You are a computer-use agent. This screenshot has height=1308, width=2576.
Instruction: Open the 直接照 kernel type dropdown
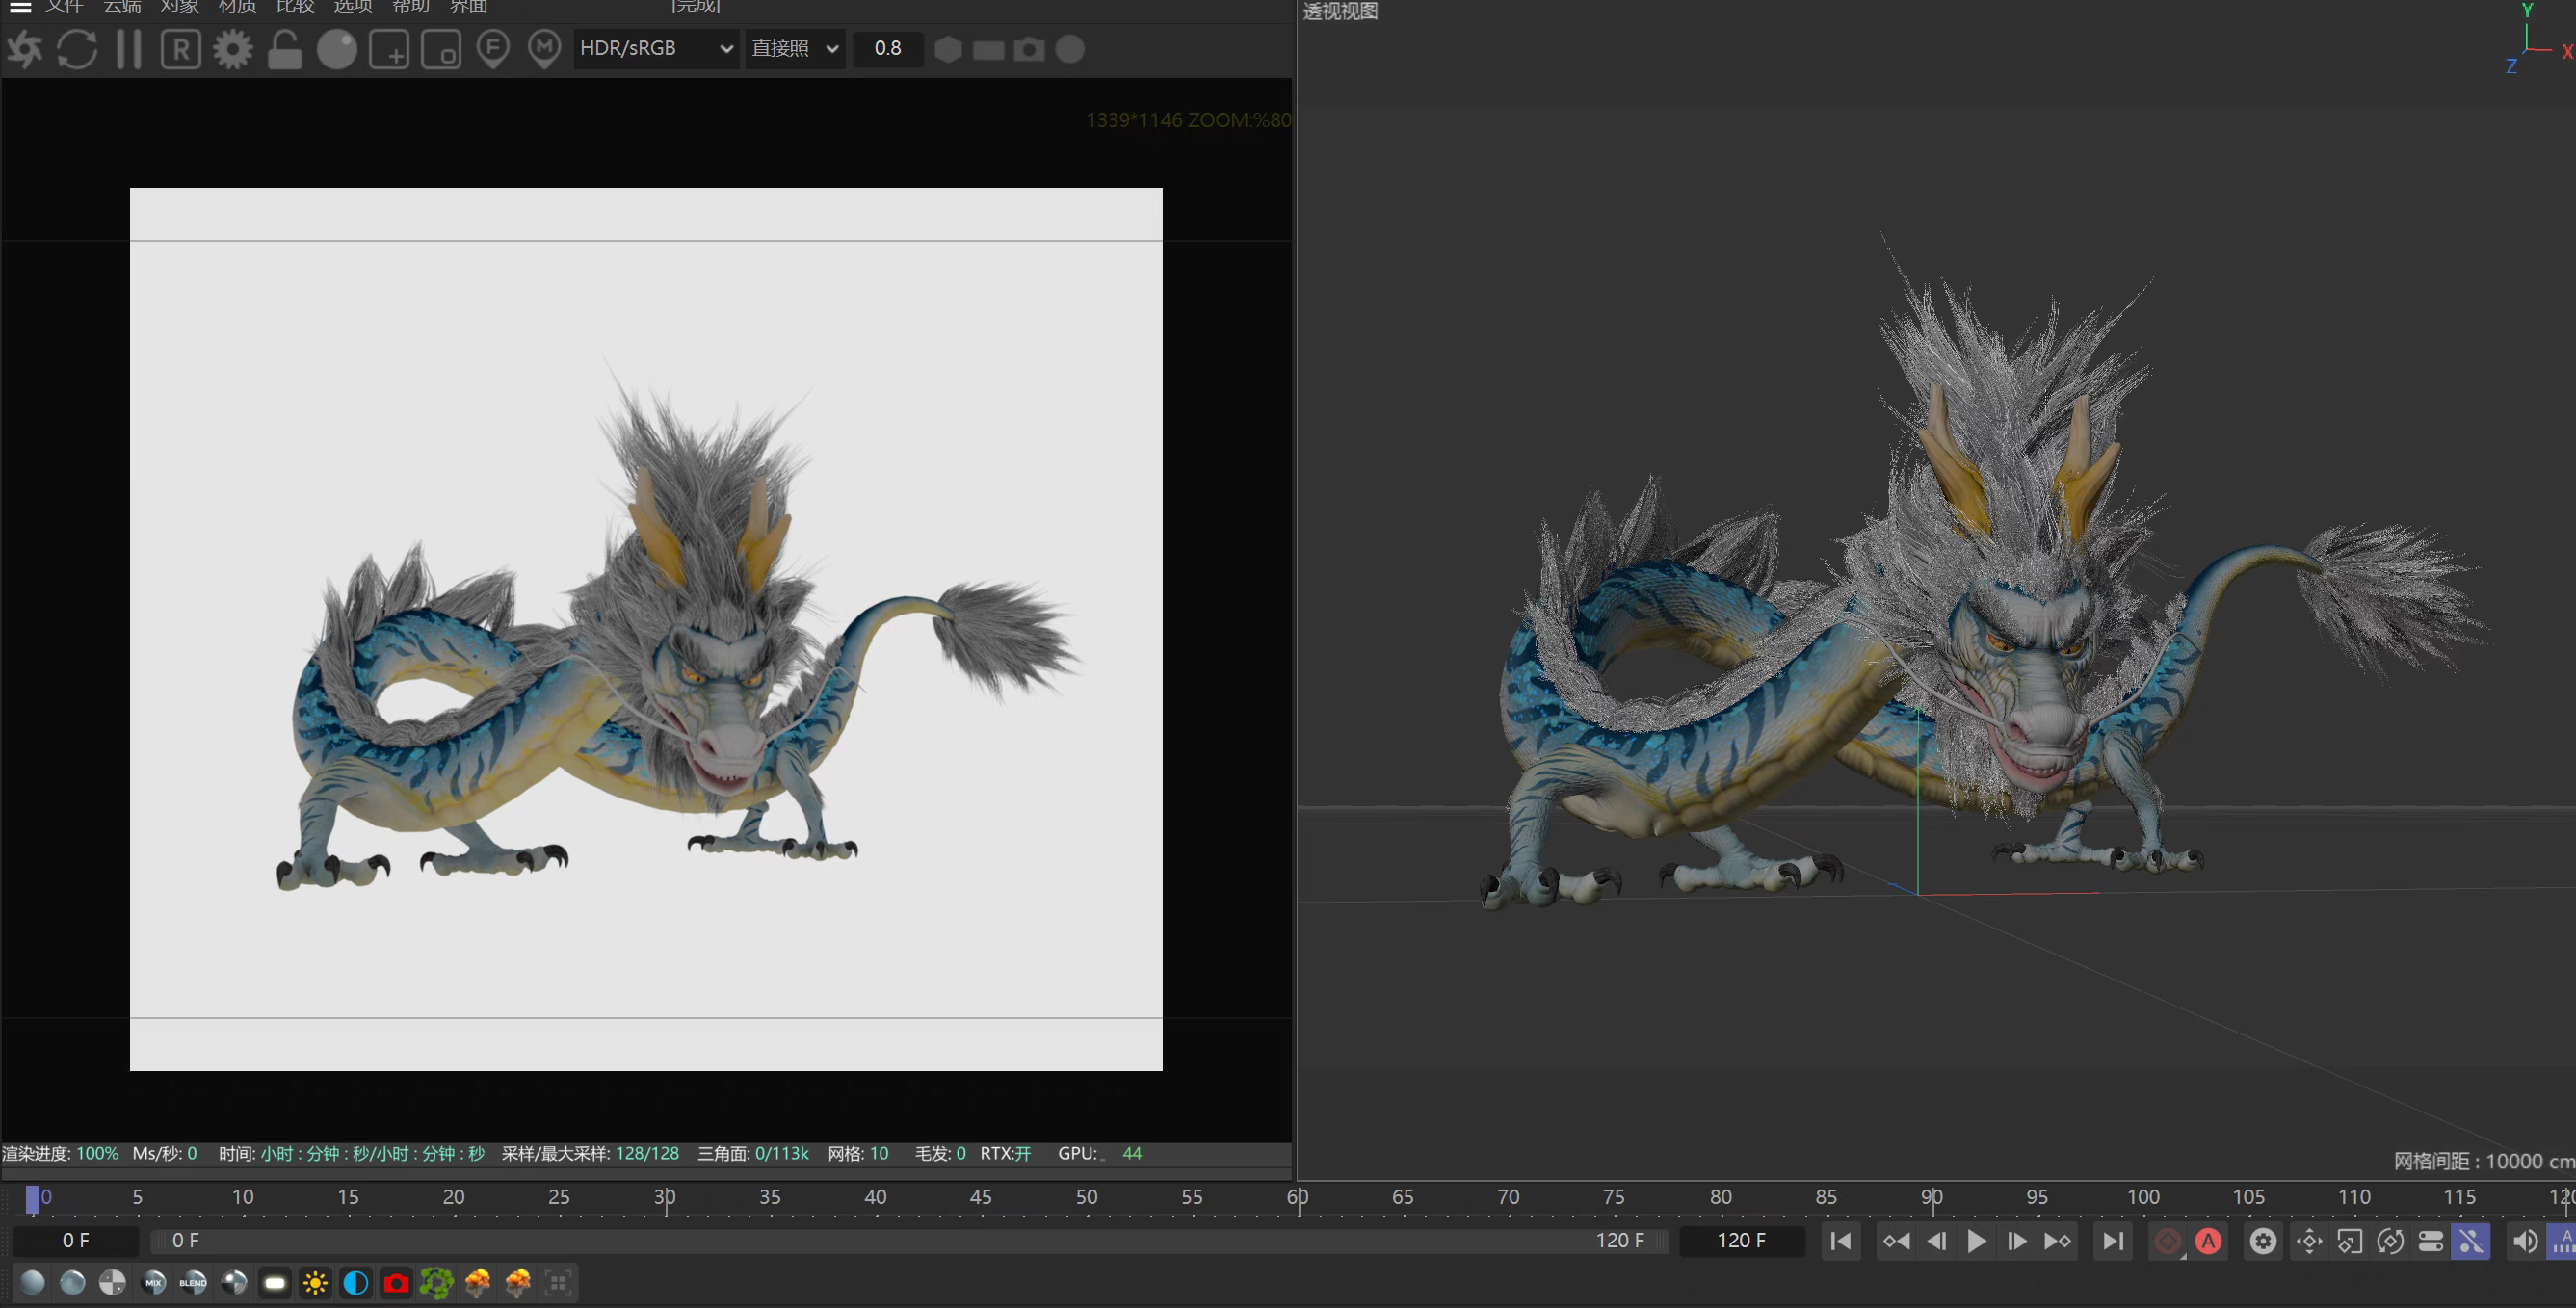coord(795,48)
